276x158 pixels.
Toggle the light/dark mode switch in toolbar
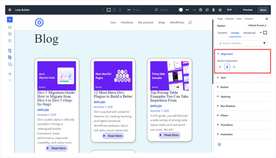click(180, 10)
